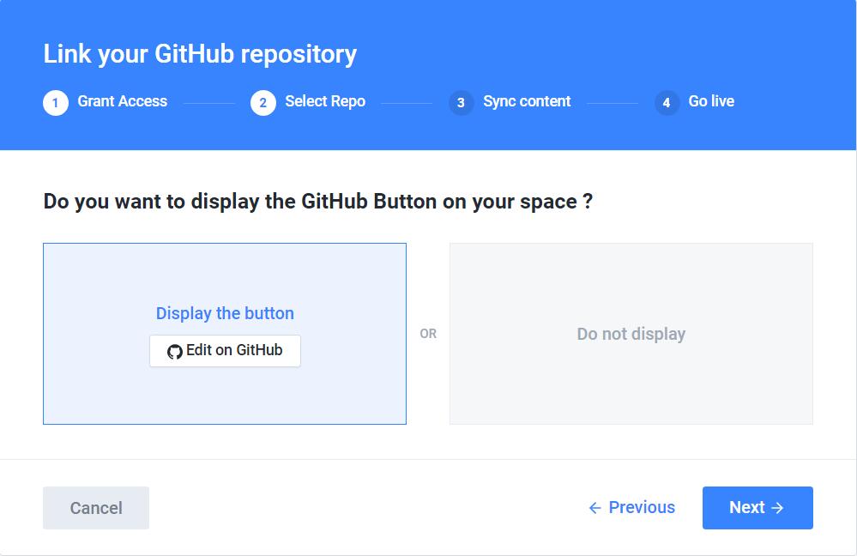Click the GitHub octocat logo on the Edit button
The height and width of the screenshot is (556, 857).
[175, 350]
